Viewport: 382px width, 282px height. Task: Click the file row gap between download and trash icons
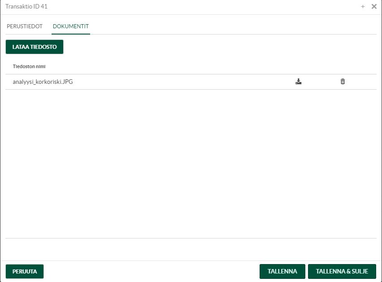click(321, 82)
